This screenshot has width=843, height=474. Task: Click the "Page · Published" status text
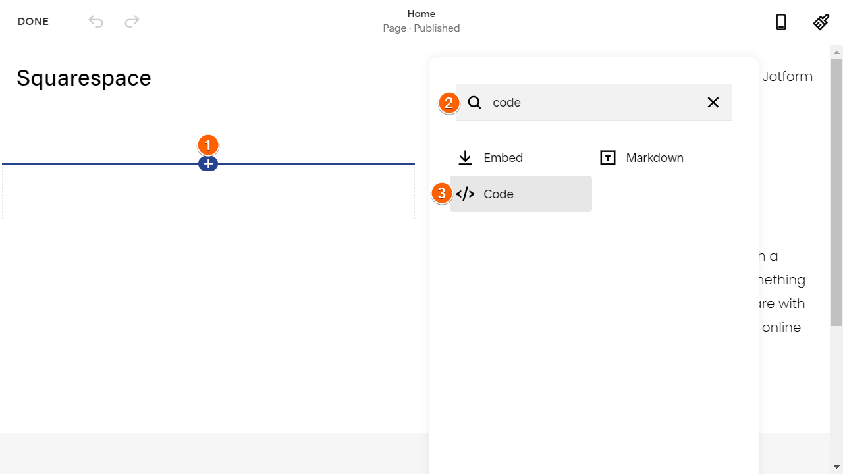coord(421,28)
